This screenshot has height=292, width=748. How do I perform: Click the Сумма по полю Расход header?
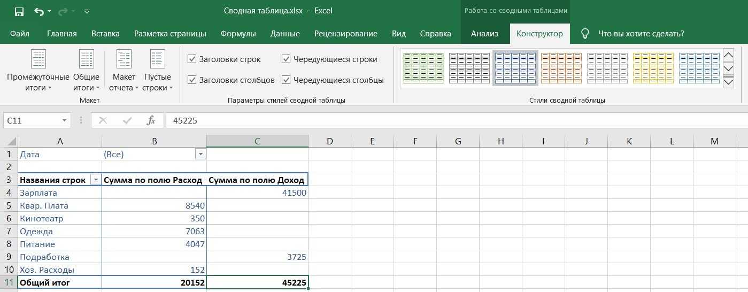pyautogui.click(x=154, y=180)
